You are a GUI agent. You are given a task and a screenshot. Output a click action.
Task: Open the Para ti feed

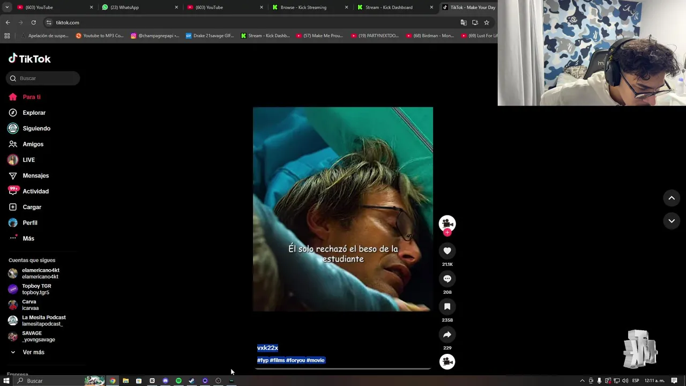(x=32, y=97)
